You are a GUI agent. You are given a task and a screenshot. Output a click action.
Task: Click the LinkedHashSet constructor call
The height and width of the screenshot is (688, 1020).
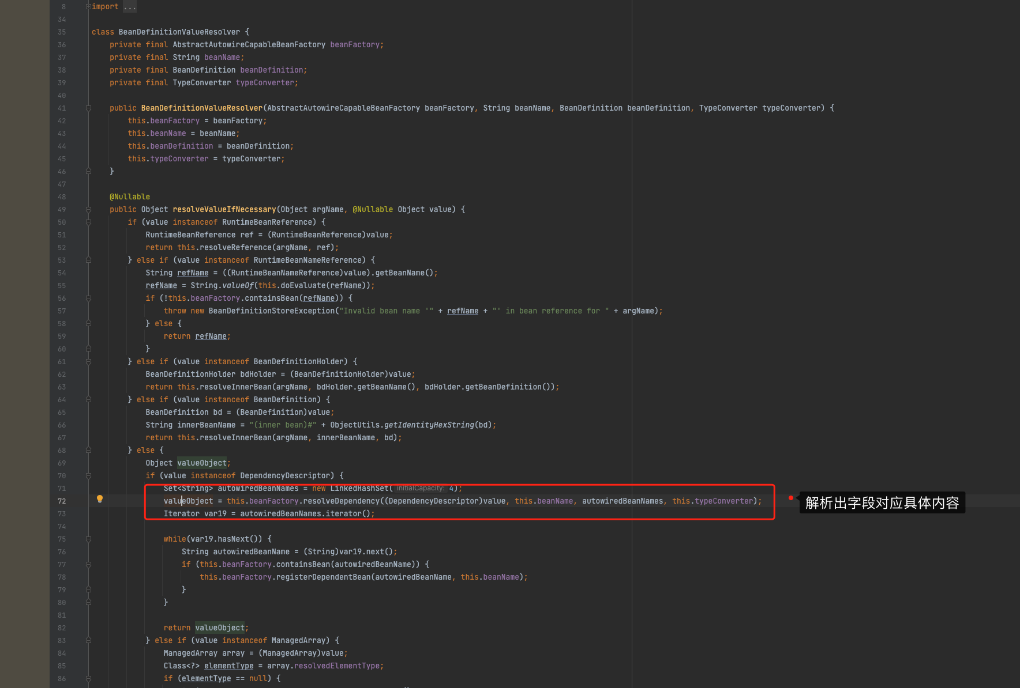coord(359,489)
